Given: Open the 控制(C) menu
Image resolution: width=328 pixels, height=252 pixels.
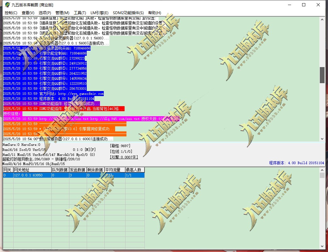Looking at the screenshot, I should tap(11, 13).
